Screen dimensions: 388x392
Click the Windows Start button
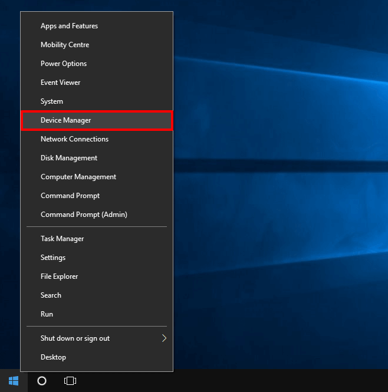point(14,381)
